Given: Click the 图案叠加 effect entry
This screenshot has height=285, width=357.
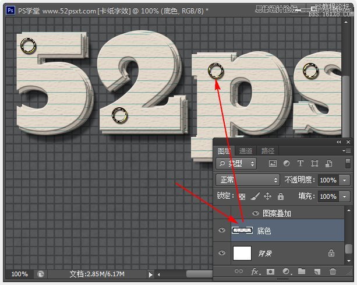Looking at the screenshot, I should tap(277, 213).
